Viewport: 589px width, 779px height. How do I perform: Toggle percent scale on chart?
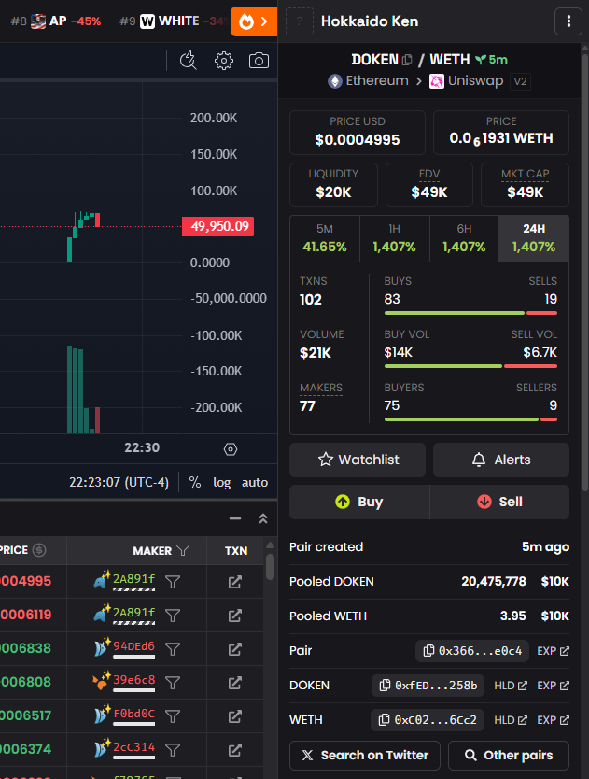tap(195, 482)
